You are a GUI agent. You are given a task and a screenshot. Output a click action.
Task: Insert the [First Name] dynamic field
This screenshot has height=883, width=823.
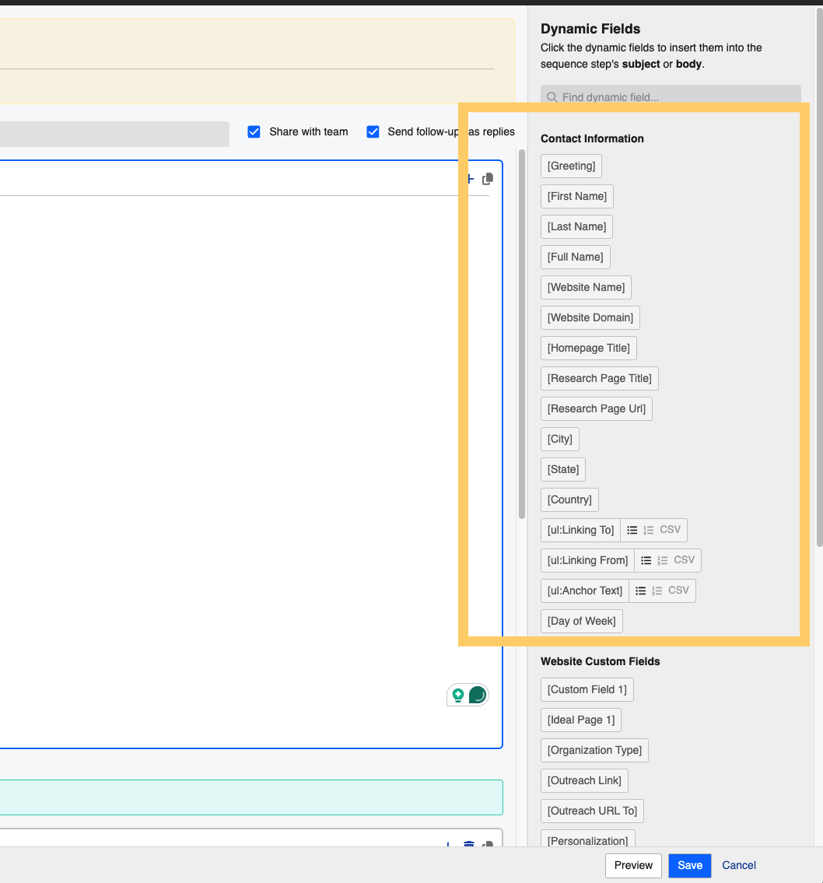[x=576, y=196]
